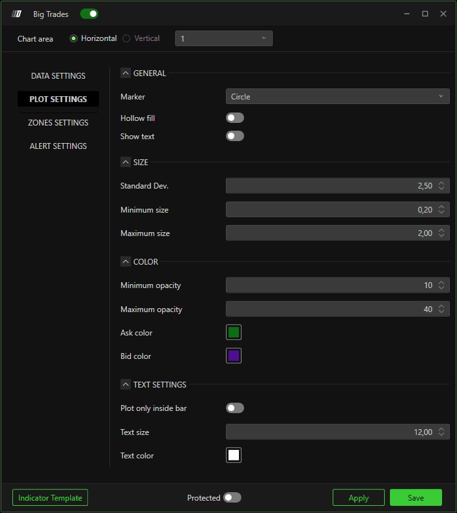The width and height of the screenshot is (457, 513).
Task: Select the Horizontal chart area radio button
Action: (74, 38)
